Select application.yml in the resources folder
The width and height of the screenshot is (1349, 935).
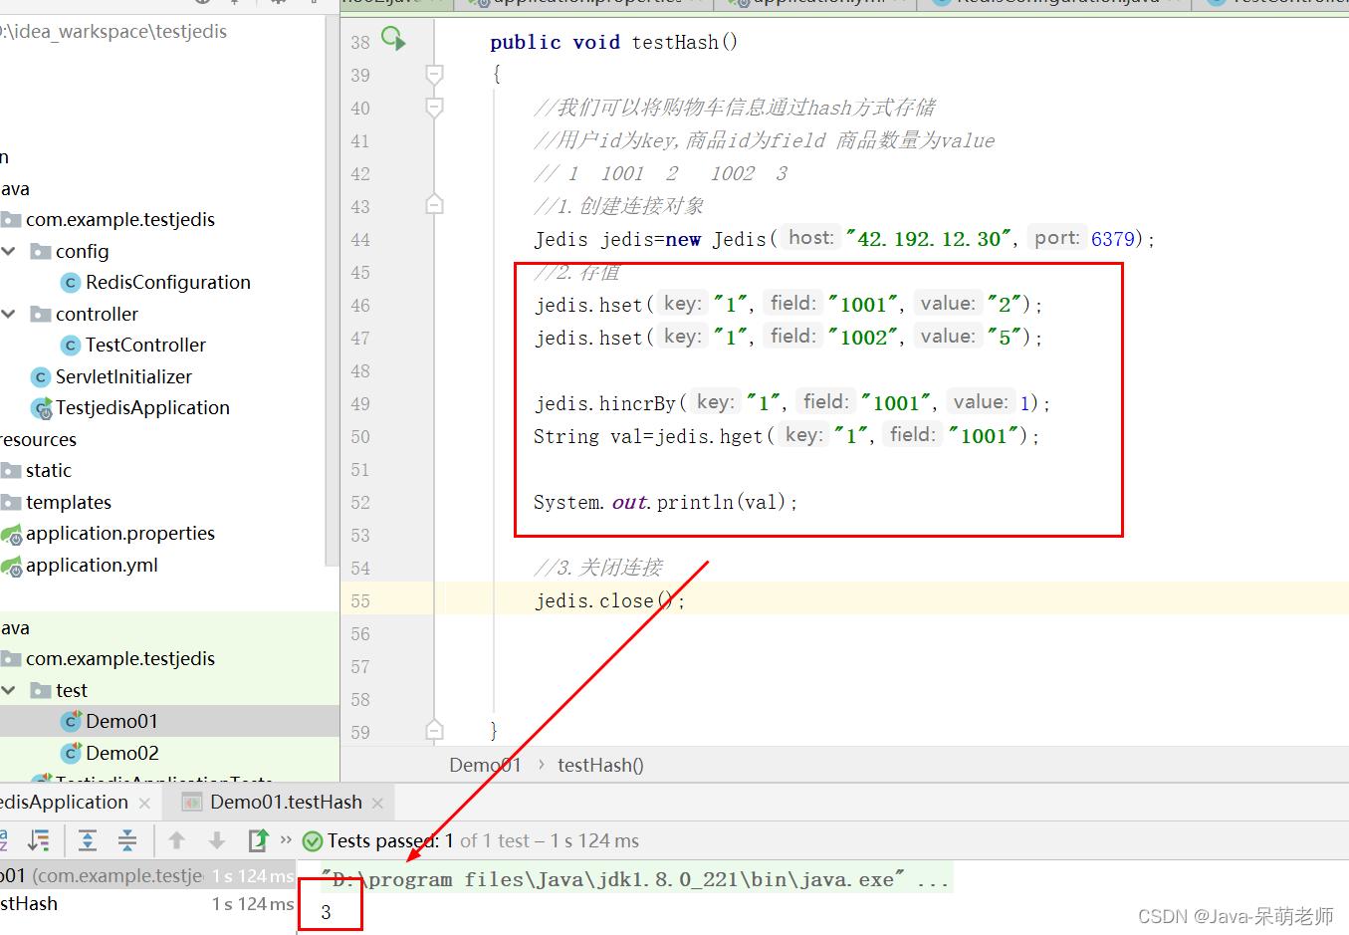pyautogui.click(x=92, y=566)
